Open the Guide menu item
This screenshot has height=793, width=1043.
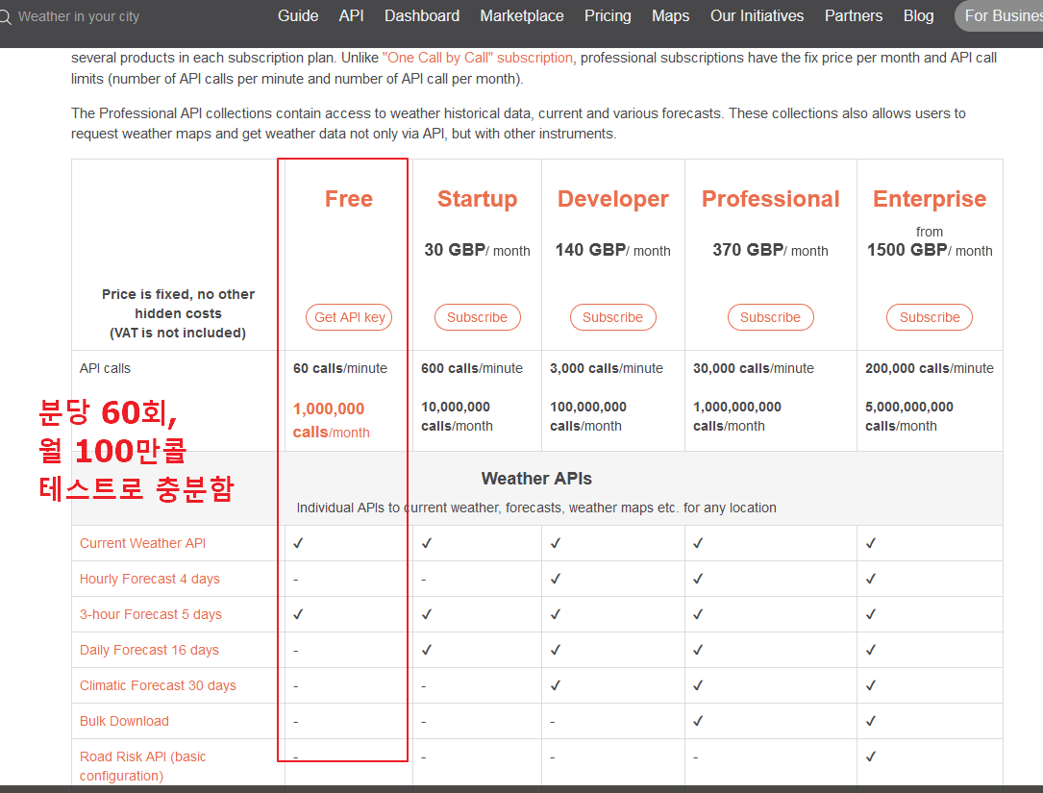tap(298, 16)
